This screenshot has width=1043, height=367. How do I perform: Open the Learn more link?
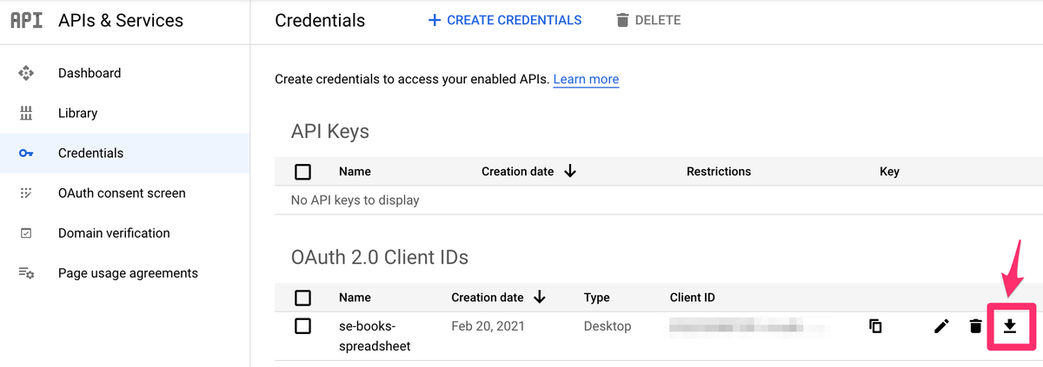point(586,79)
